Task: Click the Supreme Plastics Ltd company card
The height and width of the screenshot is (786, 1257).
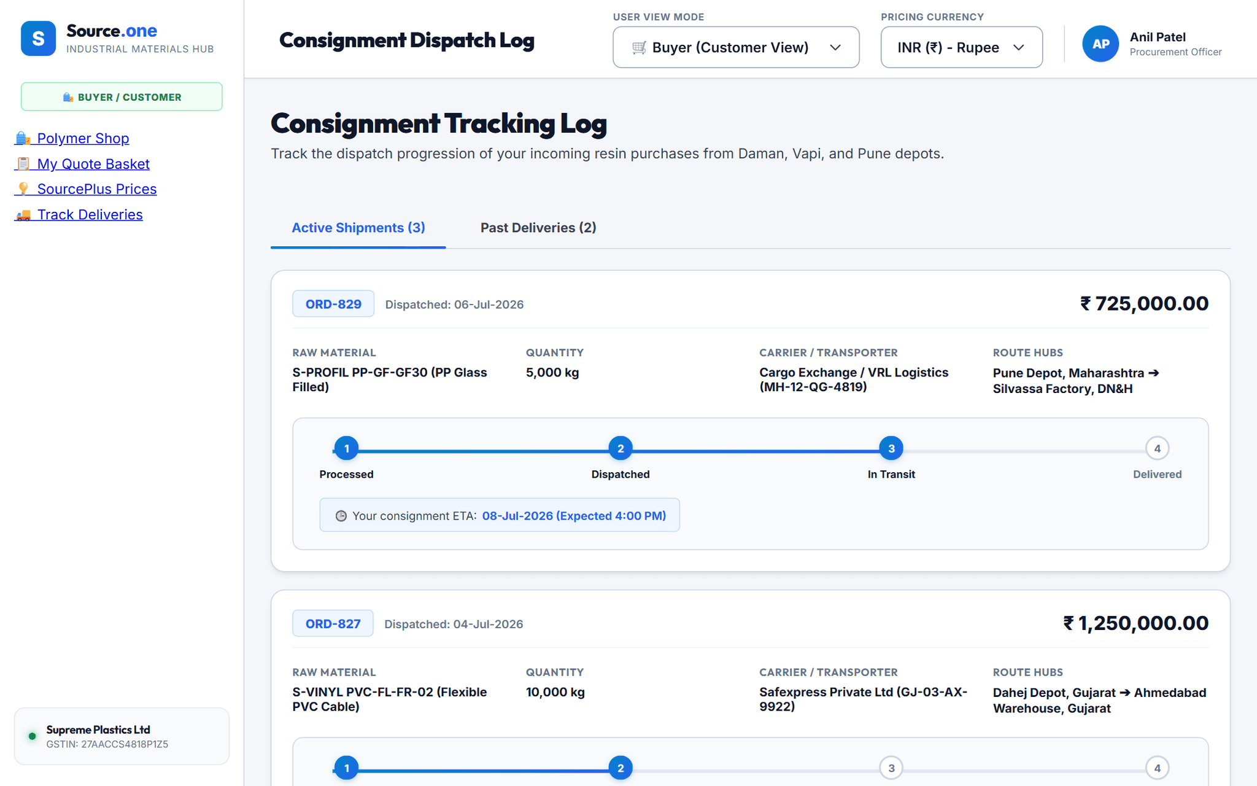Action: pyautogui.click(x=122, y=736)
